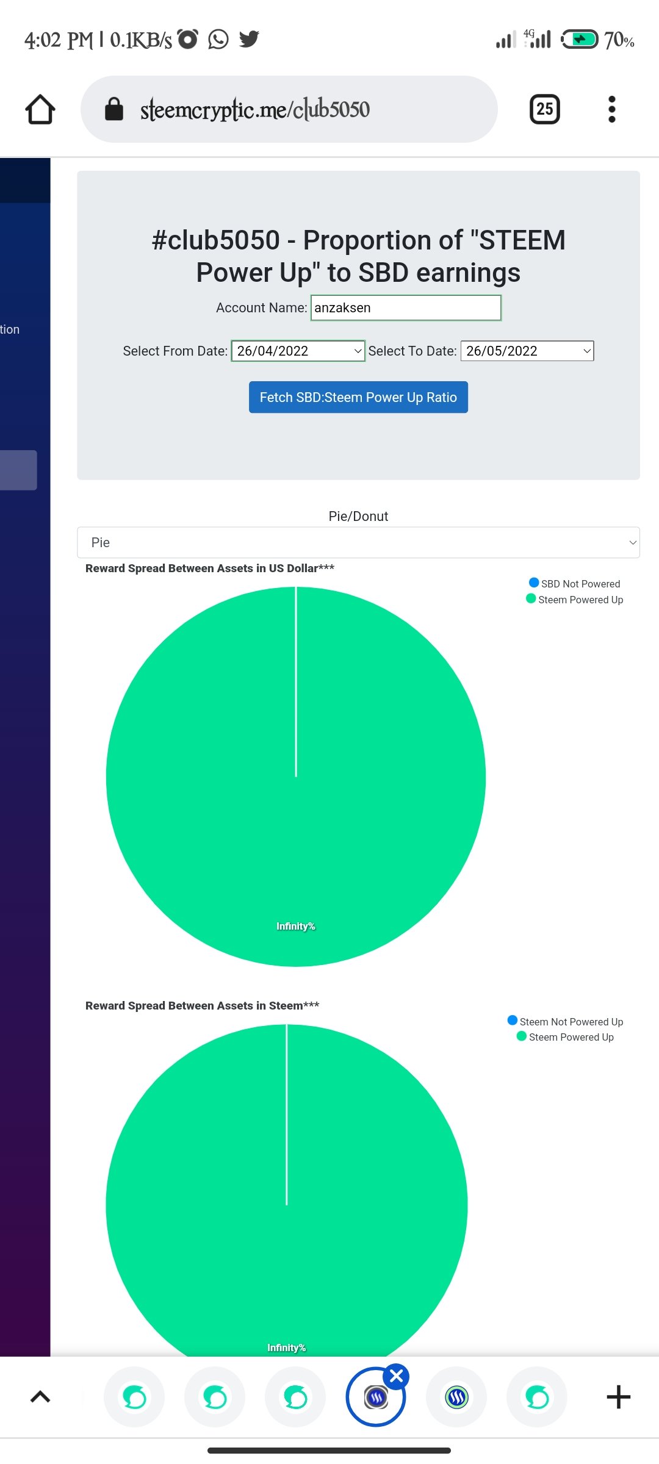659x1464 pixels.
Task: Tap the plus icon for new tab
Action: [x=618, y=1397]
